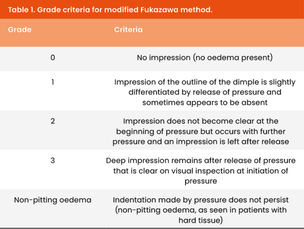Select the 'Criteria' column header
The width and height of the screenshot is (304, 229).
(128, 29)
